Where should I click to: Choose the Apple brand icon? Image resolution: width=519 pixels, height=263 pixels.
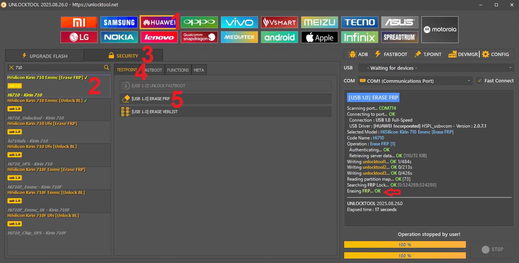coord(319,37)
